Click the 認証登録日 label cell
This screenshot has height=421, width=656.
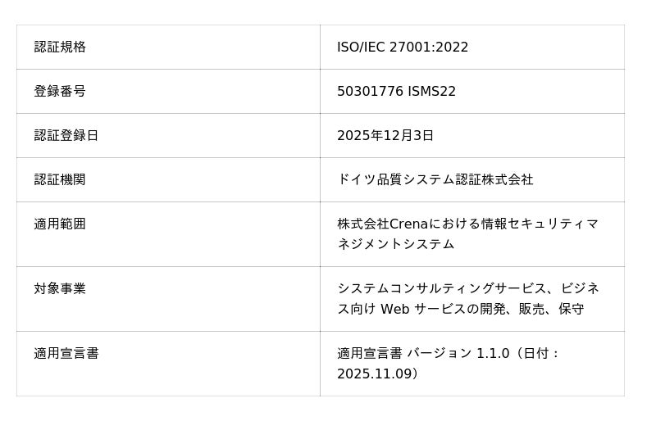(66, 135)
